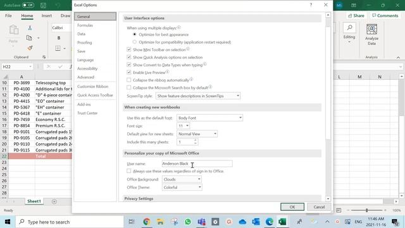Open Microsoft Teams from taskbar
This screenshot has height=228, width=405.
pos(201,222)
